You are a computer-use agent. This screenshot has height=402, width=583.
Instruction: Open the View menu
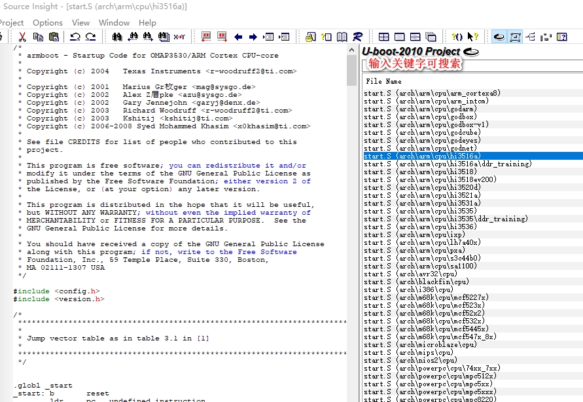(80, 22)
